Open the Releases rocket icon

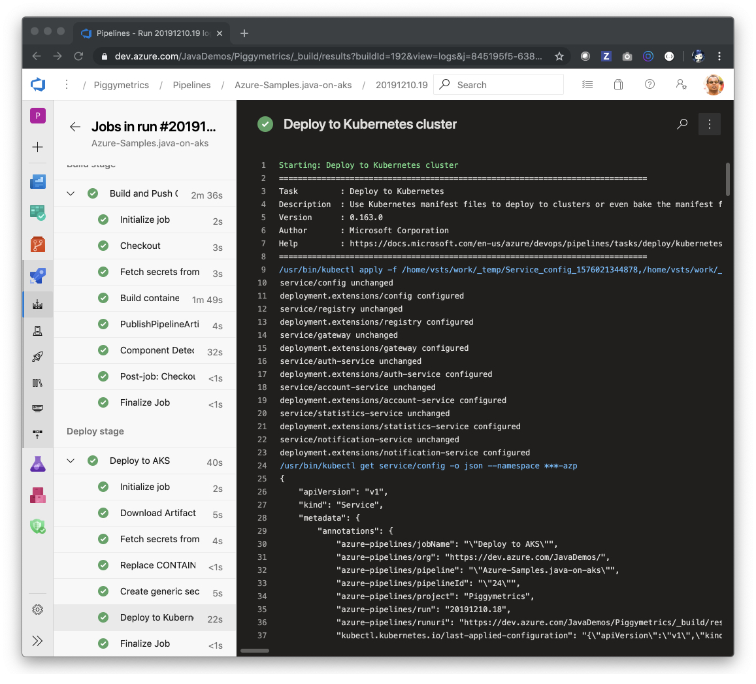pos(38,357)
